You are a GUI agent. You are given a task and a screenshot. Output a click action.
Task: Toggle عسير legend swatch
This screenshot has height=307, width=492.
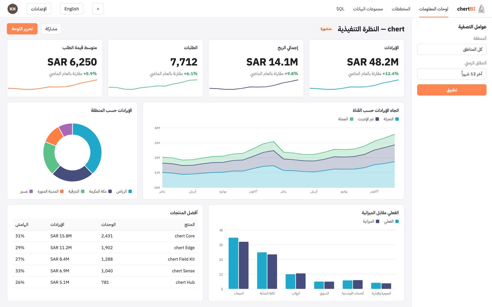(31, 192)
